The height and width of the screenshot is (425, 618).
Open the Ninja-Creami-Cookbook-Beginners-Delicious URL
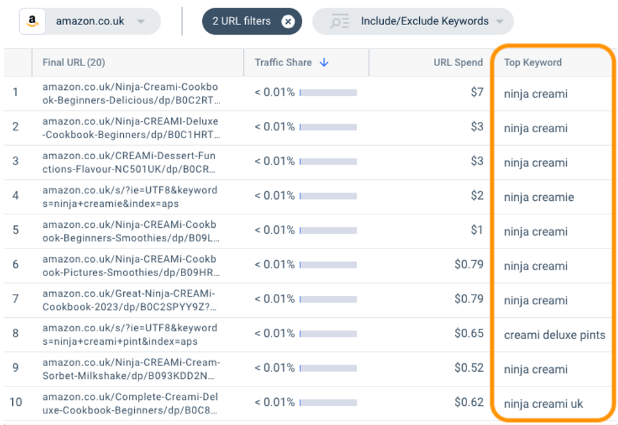pyautogui.click(x=130, y=93)
